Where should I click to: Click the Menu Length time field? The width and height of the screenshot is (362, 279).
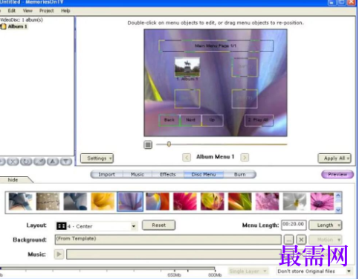(x=294, y=225)
